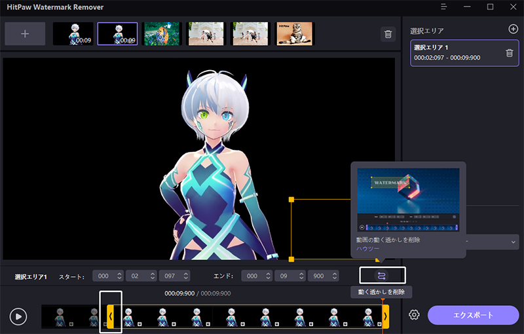Image resolution: width=524 pixels, height=334 pixels.
Task: Add new media with the plus button
Action: point(25,34)
